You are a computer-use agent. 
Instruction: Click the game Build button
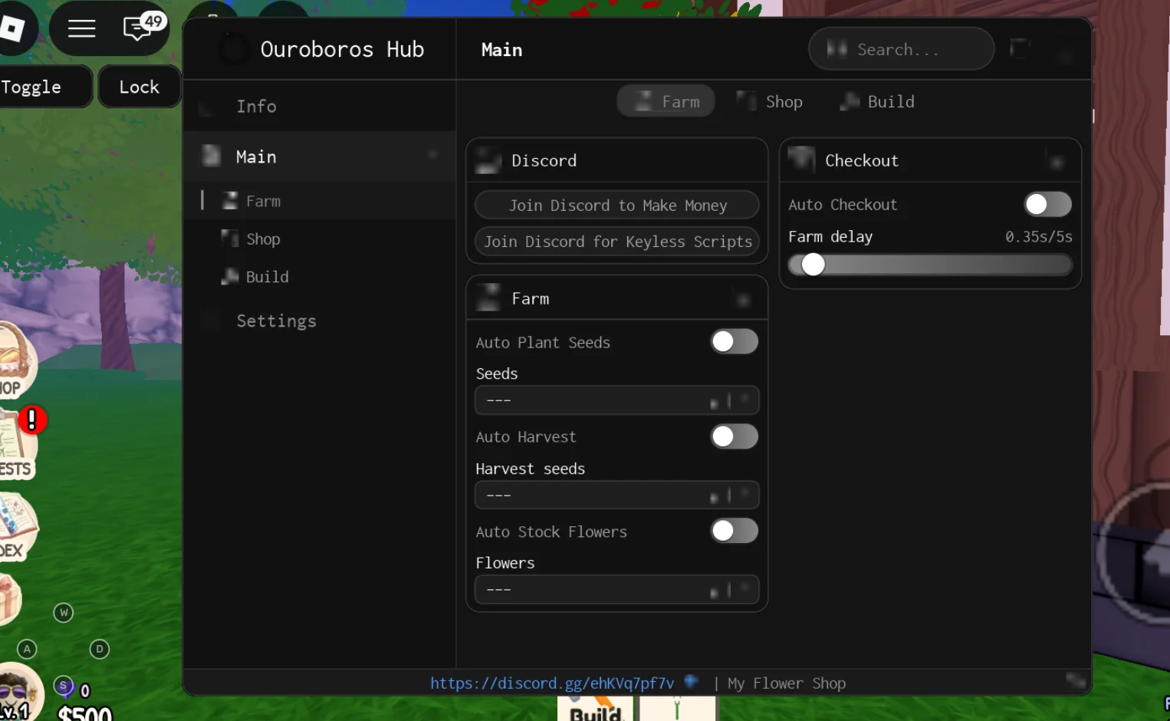pyautogui.click(x=596, y=709)
